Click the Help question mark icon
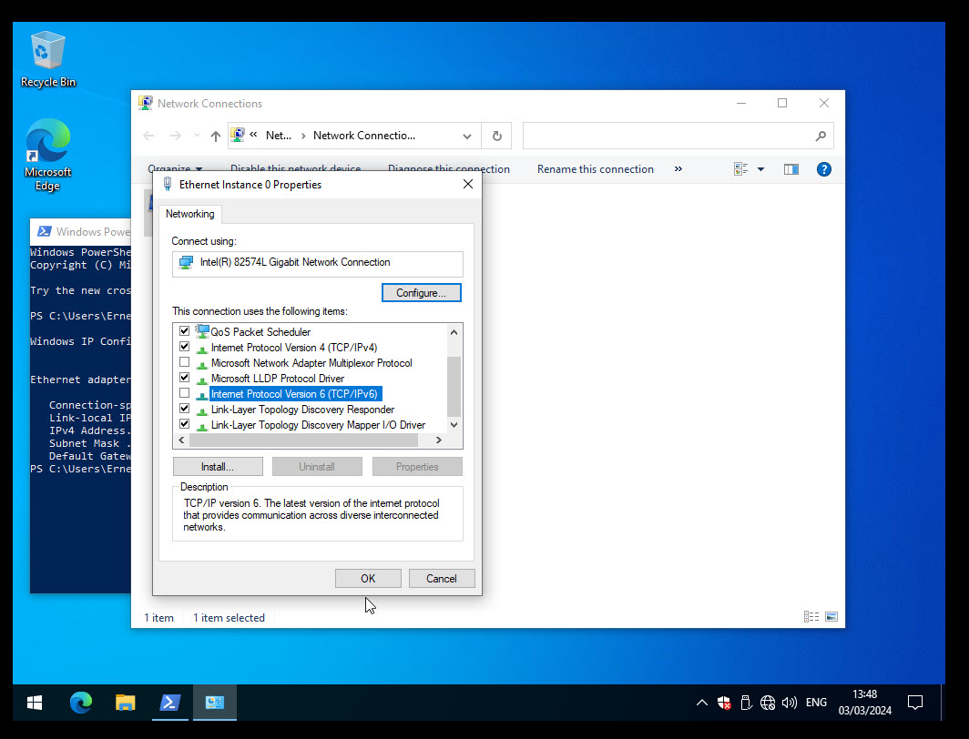The width and height of the screenshot is (969, 739). pyautogui.click(x=823, y=169)
